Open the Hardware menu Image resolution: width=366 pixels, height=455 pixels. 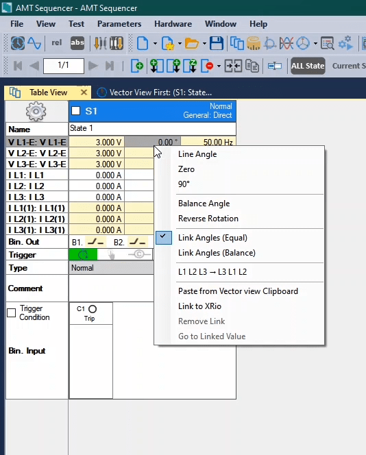[173, 24]
